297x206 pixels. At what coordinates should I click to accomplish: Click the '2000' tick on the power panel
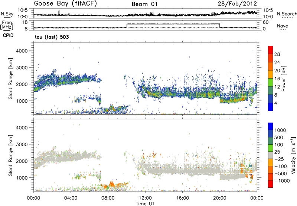22,84
